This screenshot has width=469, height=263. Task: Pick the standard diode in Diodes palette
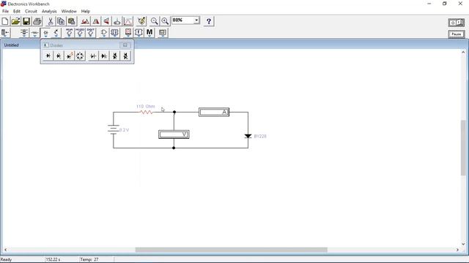48,56
